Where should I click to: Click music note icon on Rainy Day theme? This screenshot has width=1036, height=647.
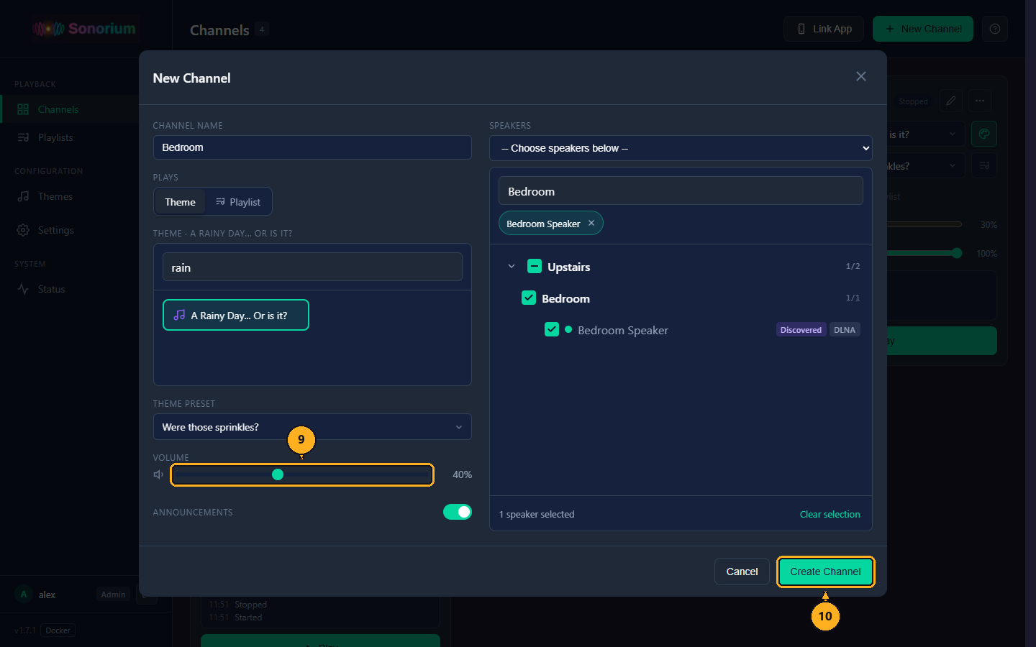[x=179, y=315]
